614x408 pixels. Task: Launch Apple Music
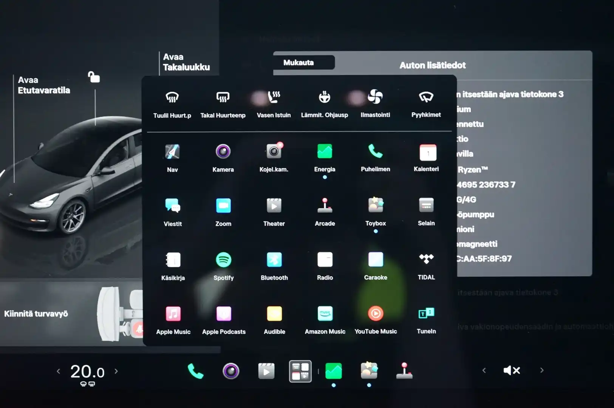tap(173, 320)
